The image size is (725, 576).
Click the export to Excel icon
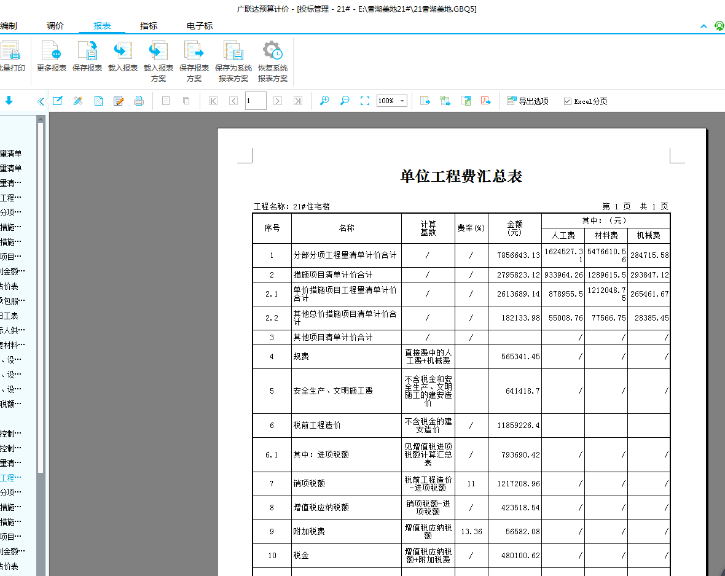tap(425, 101)
